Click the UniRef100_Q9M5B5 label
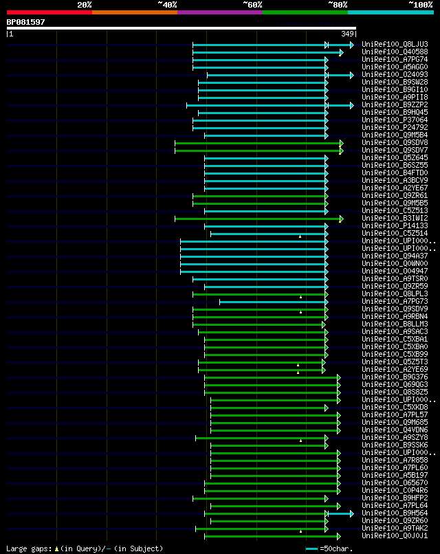440x554 pixels. click(395, 203)
